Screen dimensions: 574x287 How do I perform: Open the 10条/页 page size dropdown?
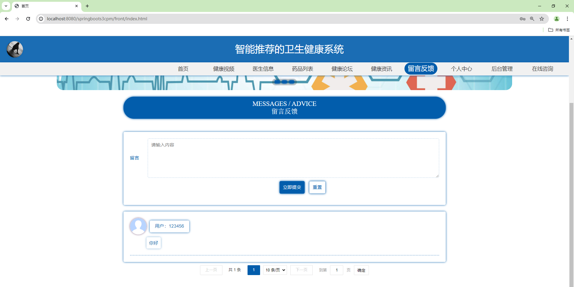coord(274,270)
